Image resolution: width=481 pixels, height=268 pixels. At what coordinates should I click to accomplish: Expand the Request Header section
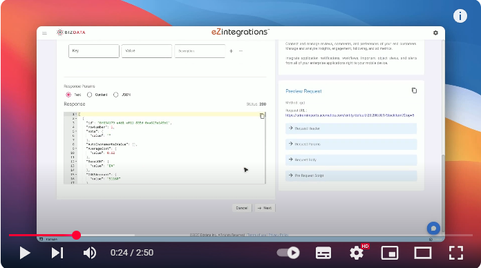[x=351, y=128]
